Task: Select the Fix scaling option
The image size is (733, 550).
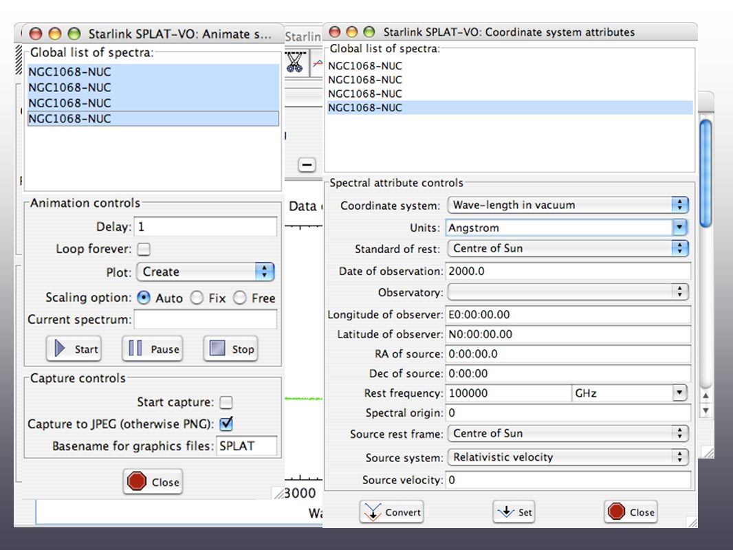Action: click(197, 298)
